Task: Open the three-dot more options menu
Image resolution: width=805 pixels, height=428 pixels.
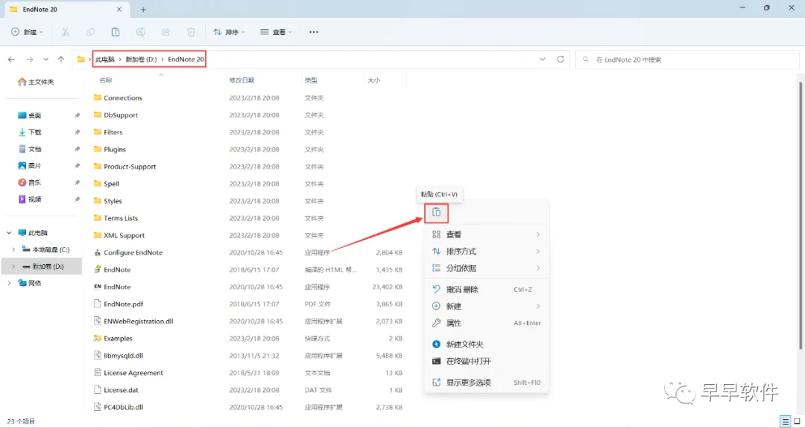Action: (314, 32)
